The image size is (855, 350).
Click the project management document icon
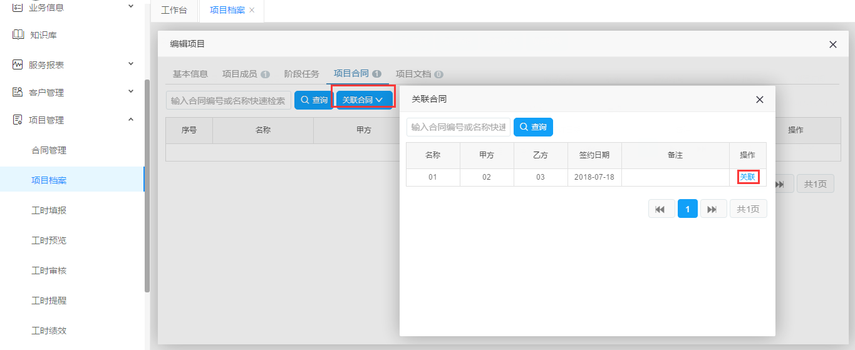(18, 120)
